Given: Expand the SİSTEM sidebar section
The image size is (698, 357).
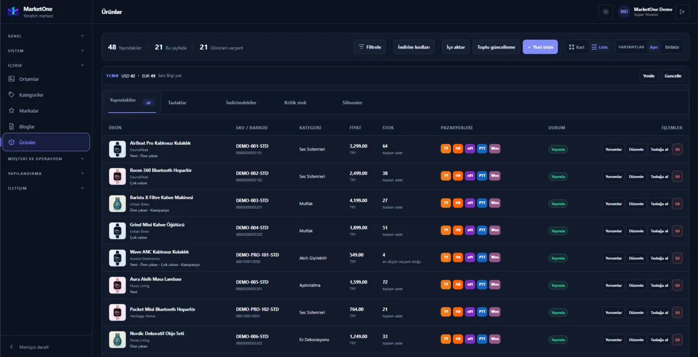Looking at the screenshot, I should pos(46,51).
